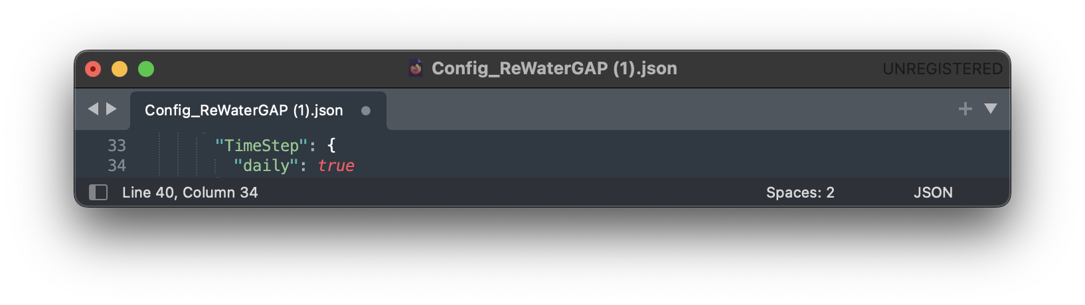Click the opening brace after "TimeStep"
This screenshot has height=305, width=1085.
pos(331,145)
